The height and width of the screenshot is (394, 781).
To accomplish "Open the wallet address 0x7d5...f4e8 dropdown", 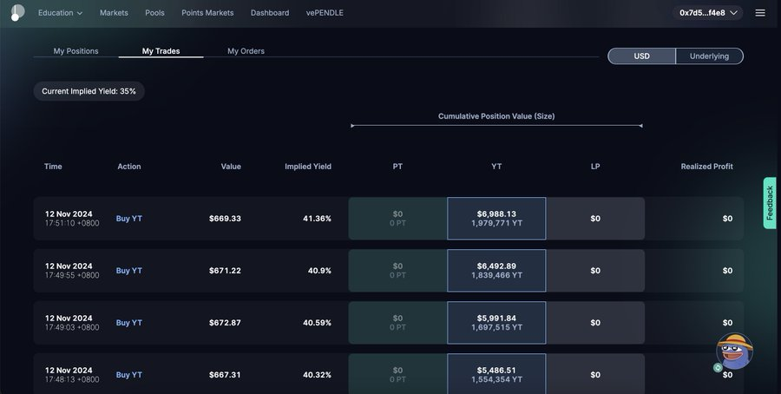I will coord(710,13).
